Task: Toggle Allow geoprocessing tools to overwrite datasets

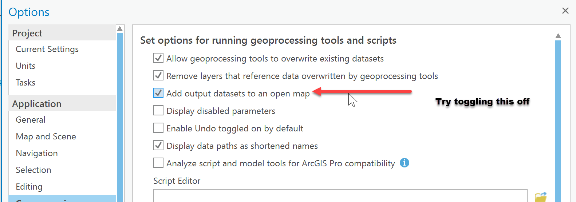Action: point(158,58)
